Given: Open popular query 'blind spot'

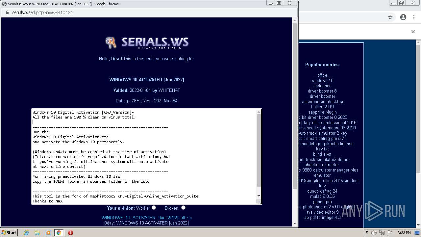Looking at the screenshot, I should (322, 154).
